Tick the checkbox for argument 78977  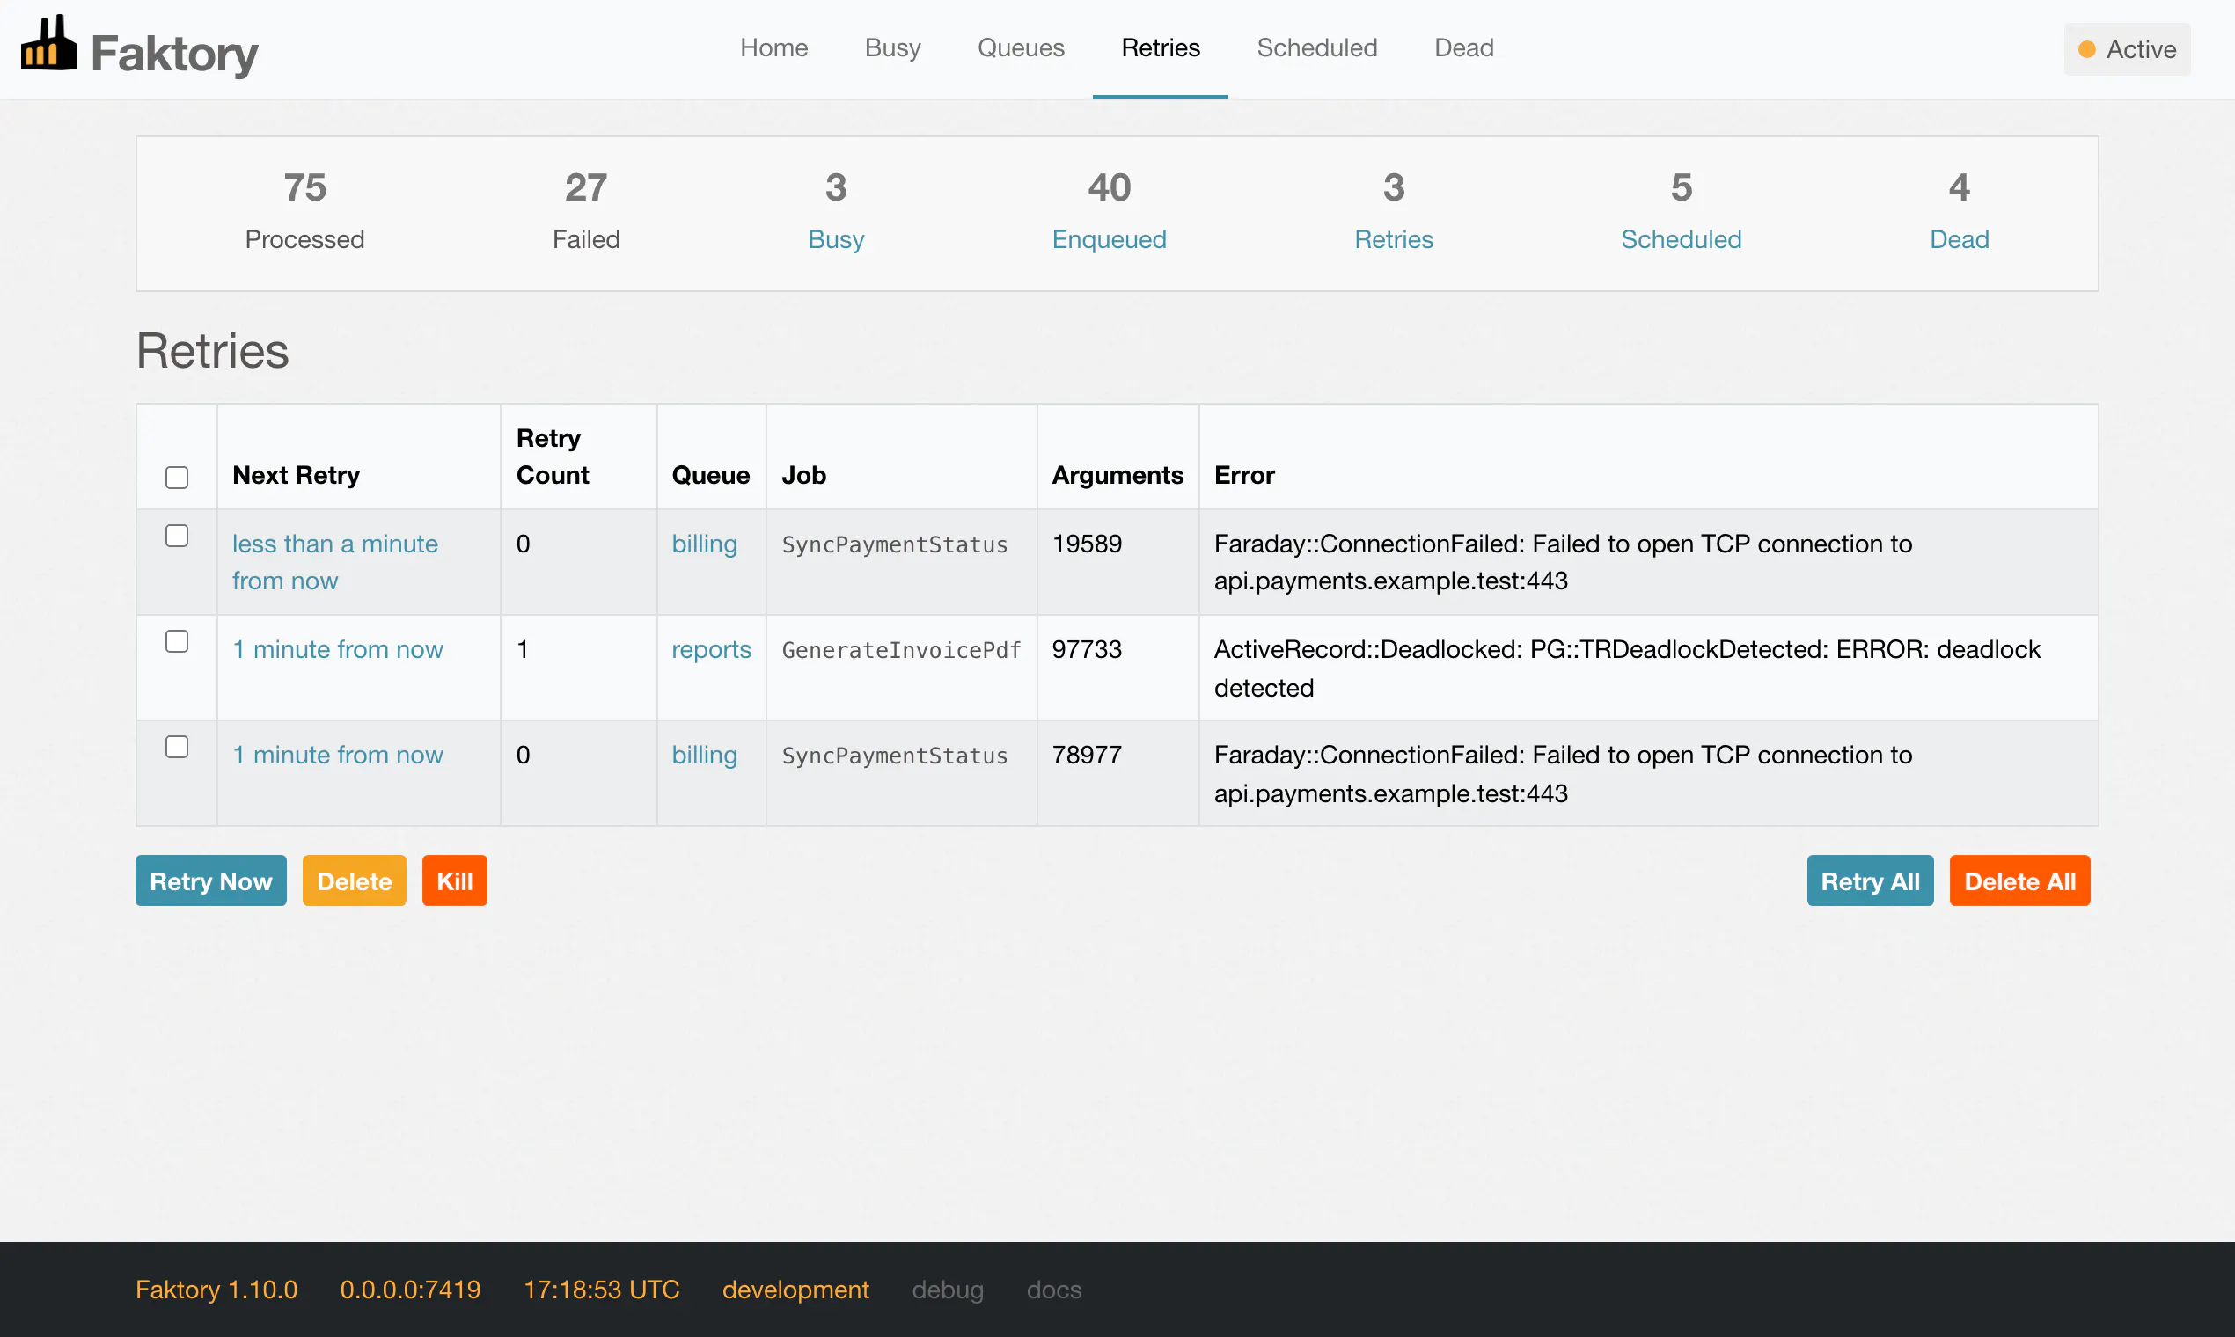177,747
